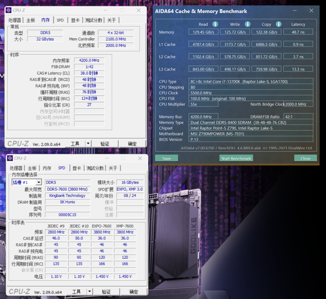This screenshot has width=326, height=299.
Task: Switch to 主板 tab in top CPU-Z
Action: (30, 20)
